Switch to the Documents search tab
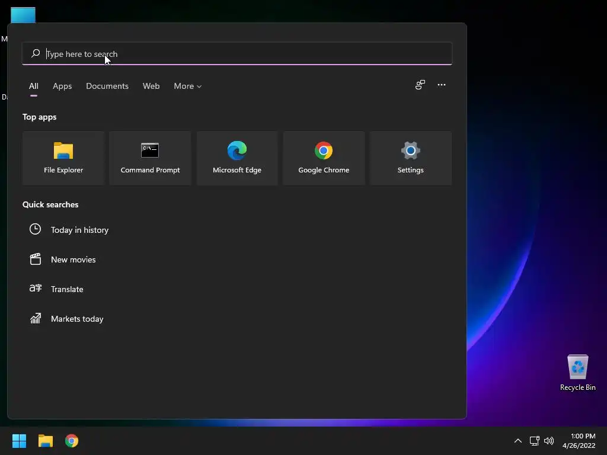Viewport: 607px width, 455px height. (x=107, y=86)
